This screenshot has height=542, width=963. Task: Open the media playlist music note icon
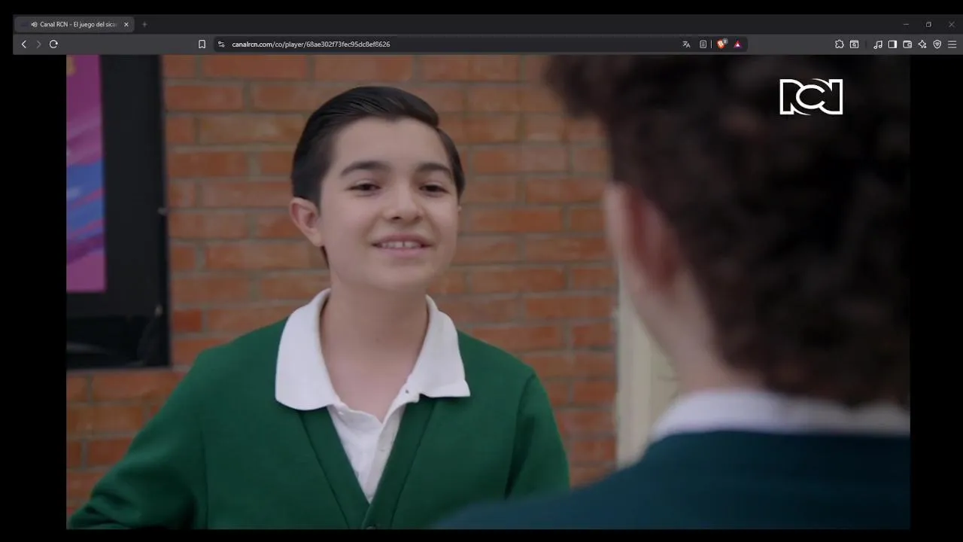coord(877,44)
